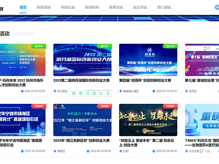
Task: Click the 已结束 badge on the 知音云上 card
Action: click(x=170, y=106)
